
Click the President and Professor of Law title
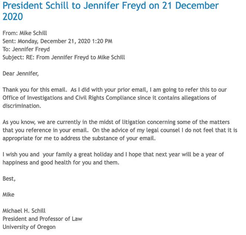point(42,219)
